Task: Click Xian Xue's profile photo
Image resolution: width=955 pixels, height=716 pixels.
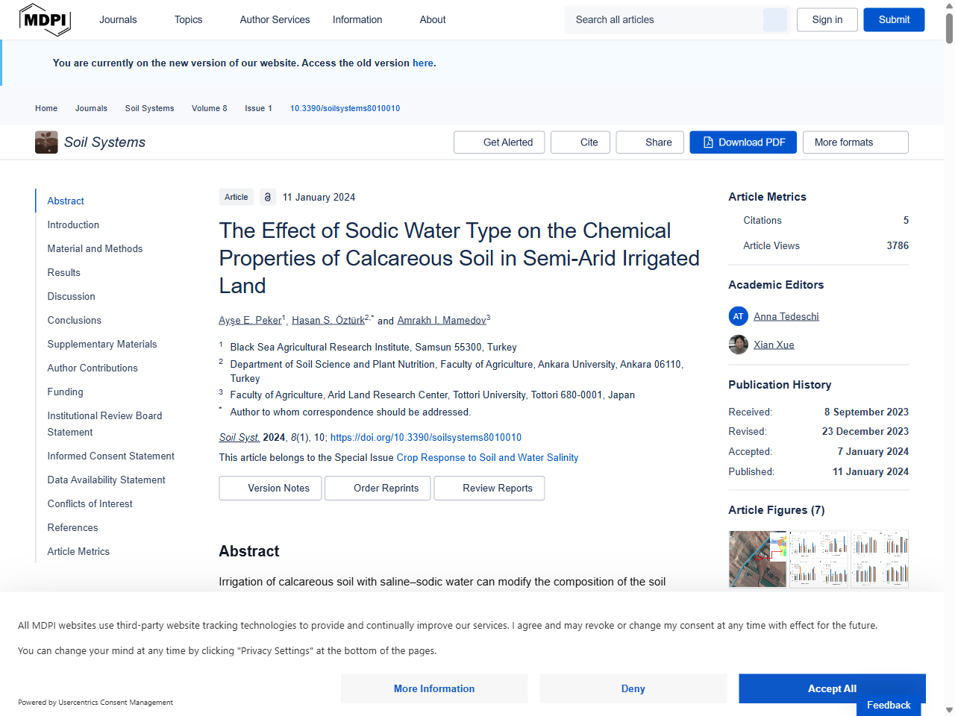Action: [x=738, y=345]
